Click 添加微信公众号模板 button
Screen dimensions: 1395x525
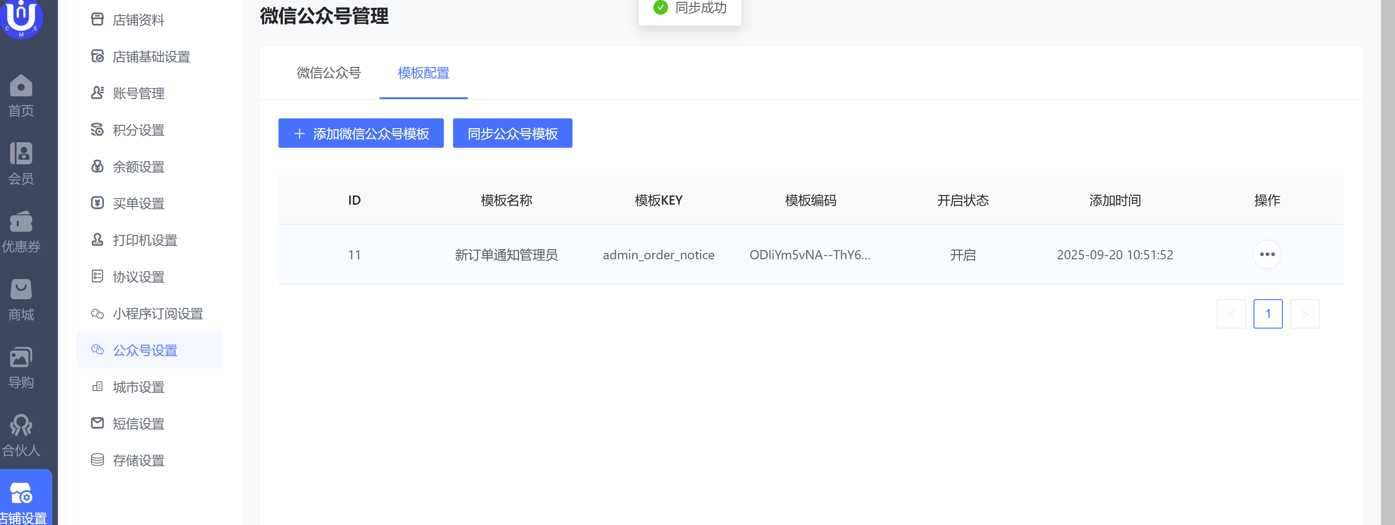click(x=361, y=134)
